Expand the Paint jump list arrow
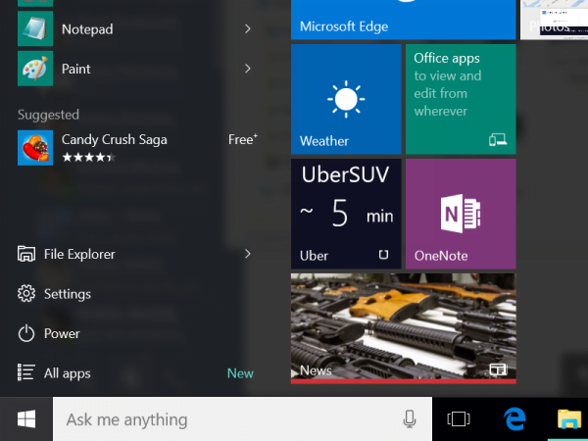Image resolution: width=588 pixels, height=441 pixels. point(248,69)
